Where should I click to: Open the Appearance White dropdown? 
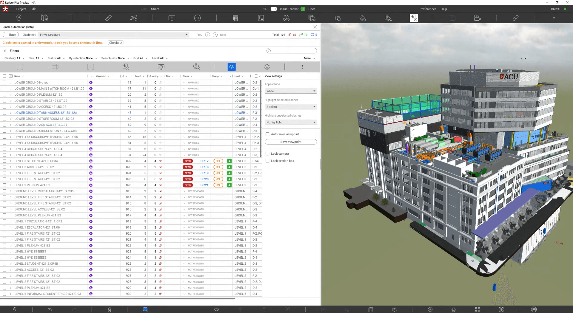(x=291, y=91)
